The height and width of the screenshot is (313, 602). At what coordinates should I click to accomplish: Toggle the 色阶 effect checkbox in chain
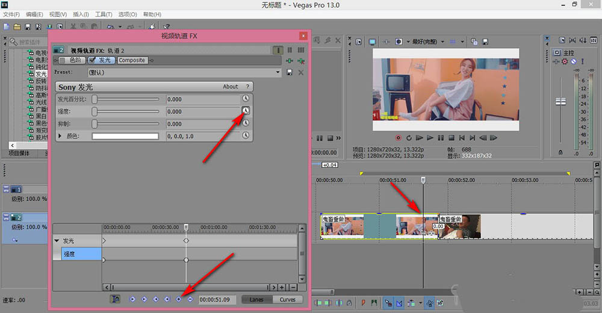tap(62, 60)
